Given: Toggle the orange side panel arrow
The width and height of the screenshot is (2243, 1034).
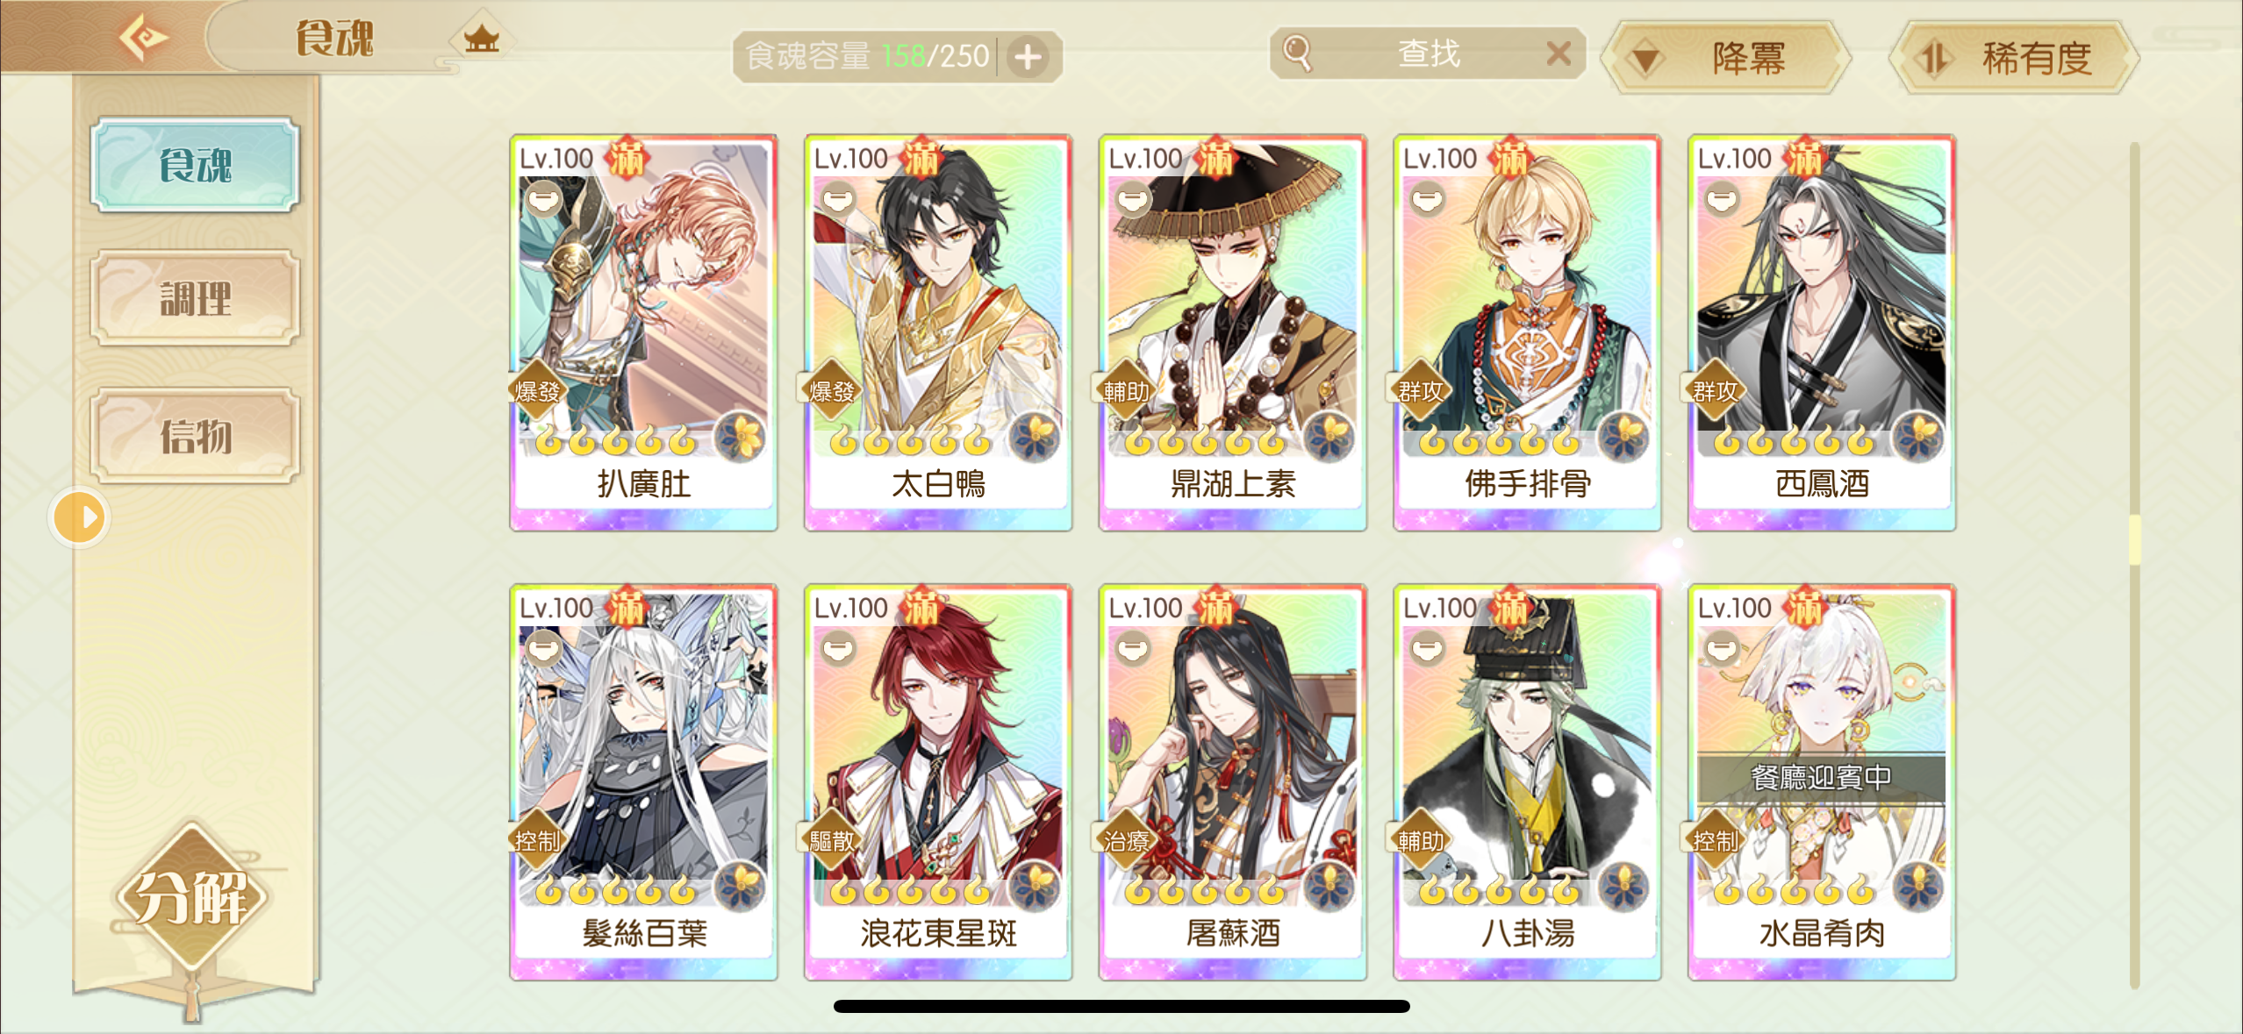Looking at the screenshot, I should pyautogui.click(x=80, y=517).
